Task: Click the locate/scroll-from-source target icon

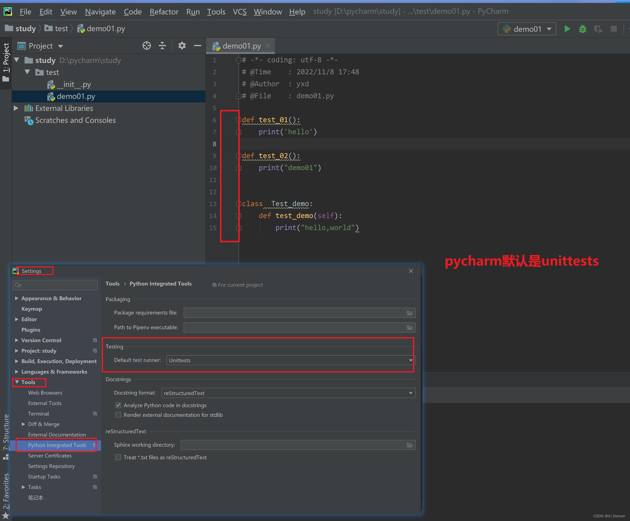Action: pyautogui.click(x=147, y=46)
